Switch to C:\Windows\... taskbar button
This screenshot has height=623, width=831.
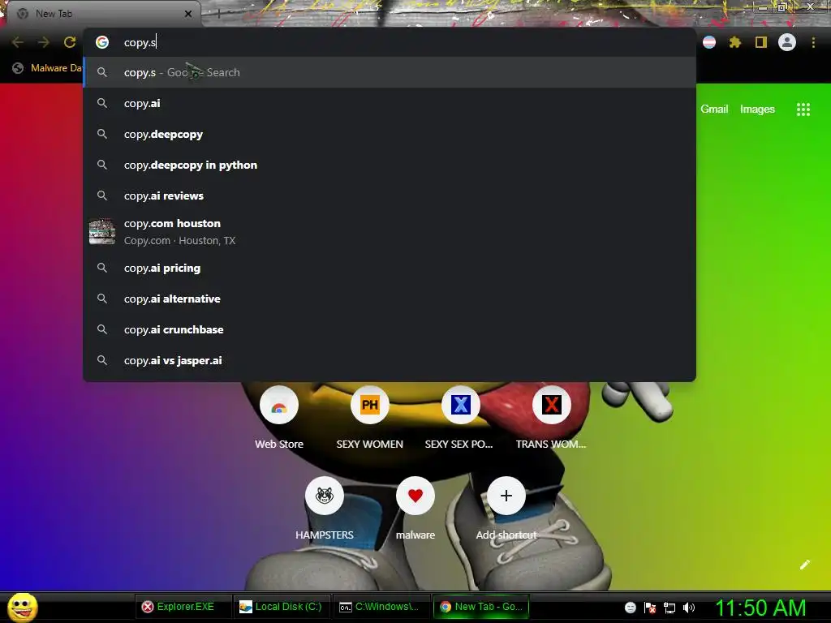(x=382, y=607)
